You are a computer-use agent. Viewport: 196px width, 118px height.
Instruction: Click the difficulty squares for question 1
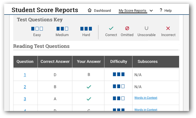point(119,74)
